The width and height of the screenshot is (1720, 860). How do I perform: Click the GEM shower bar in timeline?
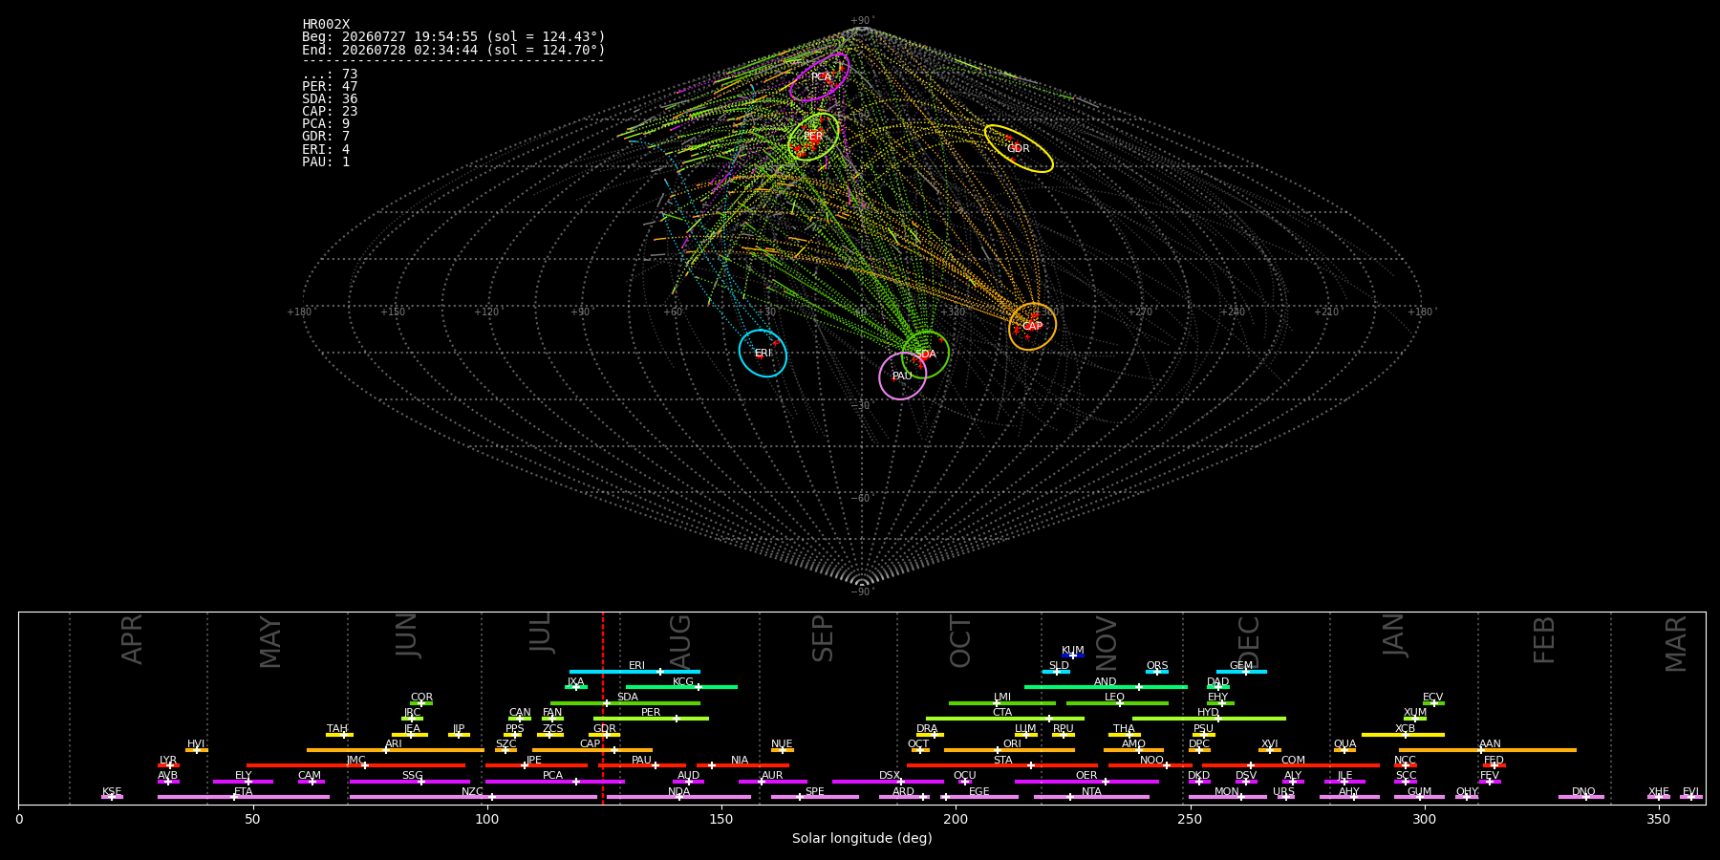pos(1241,672)
